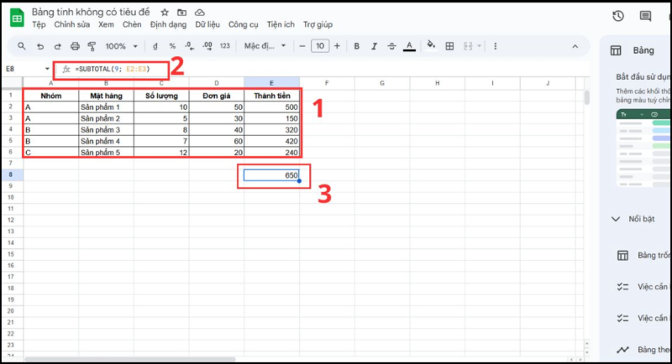
Task: Select the cell with value 420
Action: click(x=271, y=141)
